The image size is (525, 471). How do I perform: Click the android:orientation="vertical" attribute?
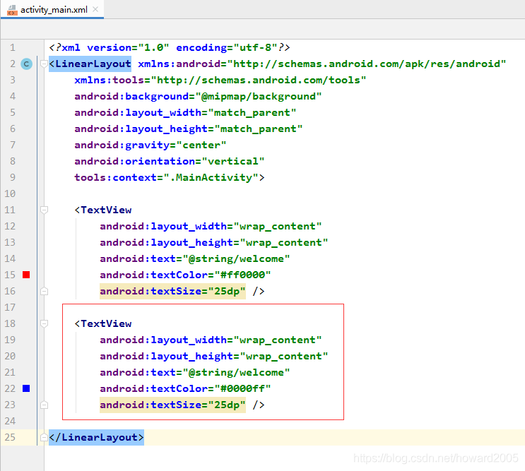(170, 161)
